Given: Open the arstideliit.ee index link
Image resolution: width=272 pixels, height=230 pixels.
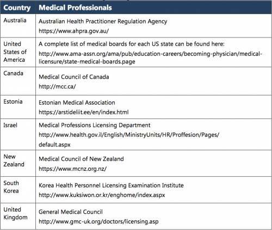Looking at the screenshot, I should [x=84, y=112].
